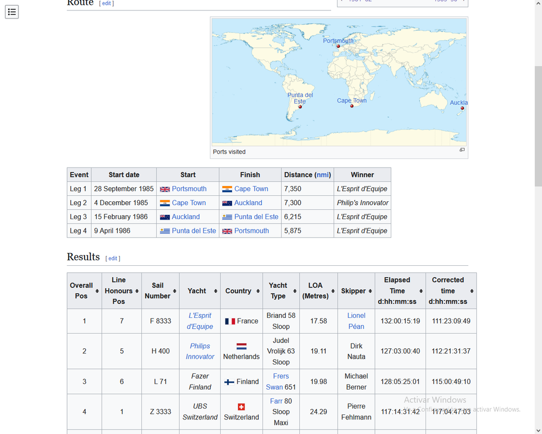Image resolution: width=542 pixels, height=434 pixels.
Task: Click South Africa flag in Leg 2 Start
Action: [x=165, y=203]
